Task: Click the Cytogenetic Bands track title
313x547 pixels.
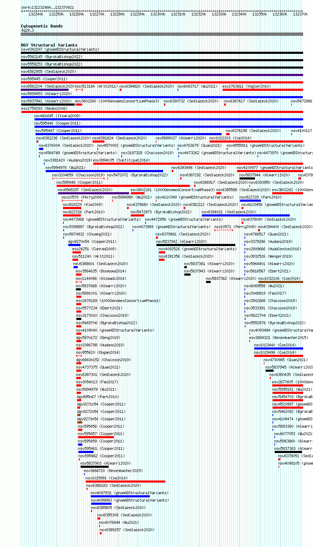Action: 42,26
